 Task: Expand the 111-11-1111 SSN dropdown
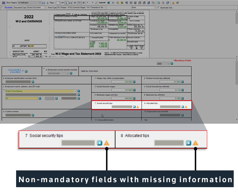[58, 73]
